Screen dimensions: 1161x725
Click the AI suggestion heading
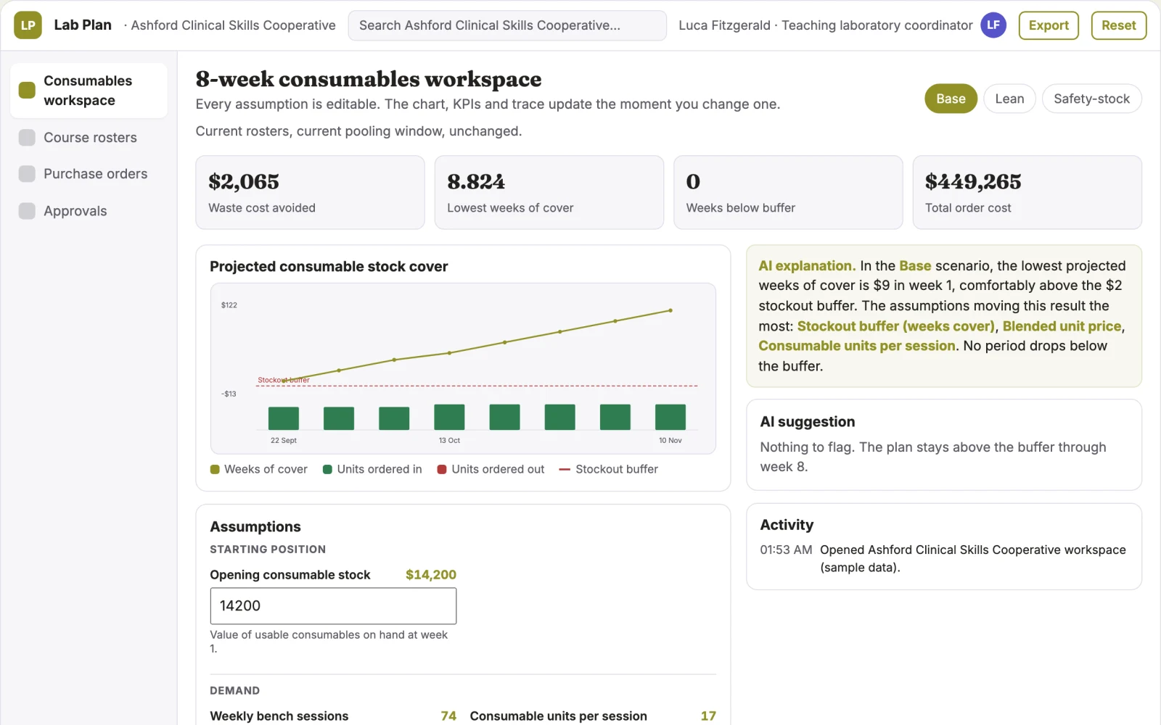[x=808, y=422]
